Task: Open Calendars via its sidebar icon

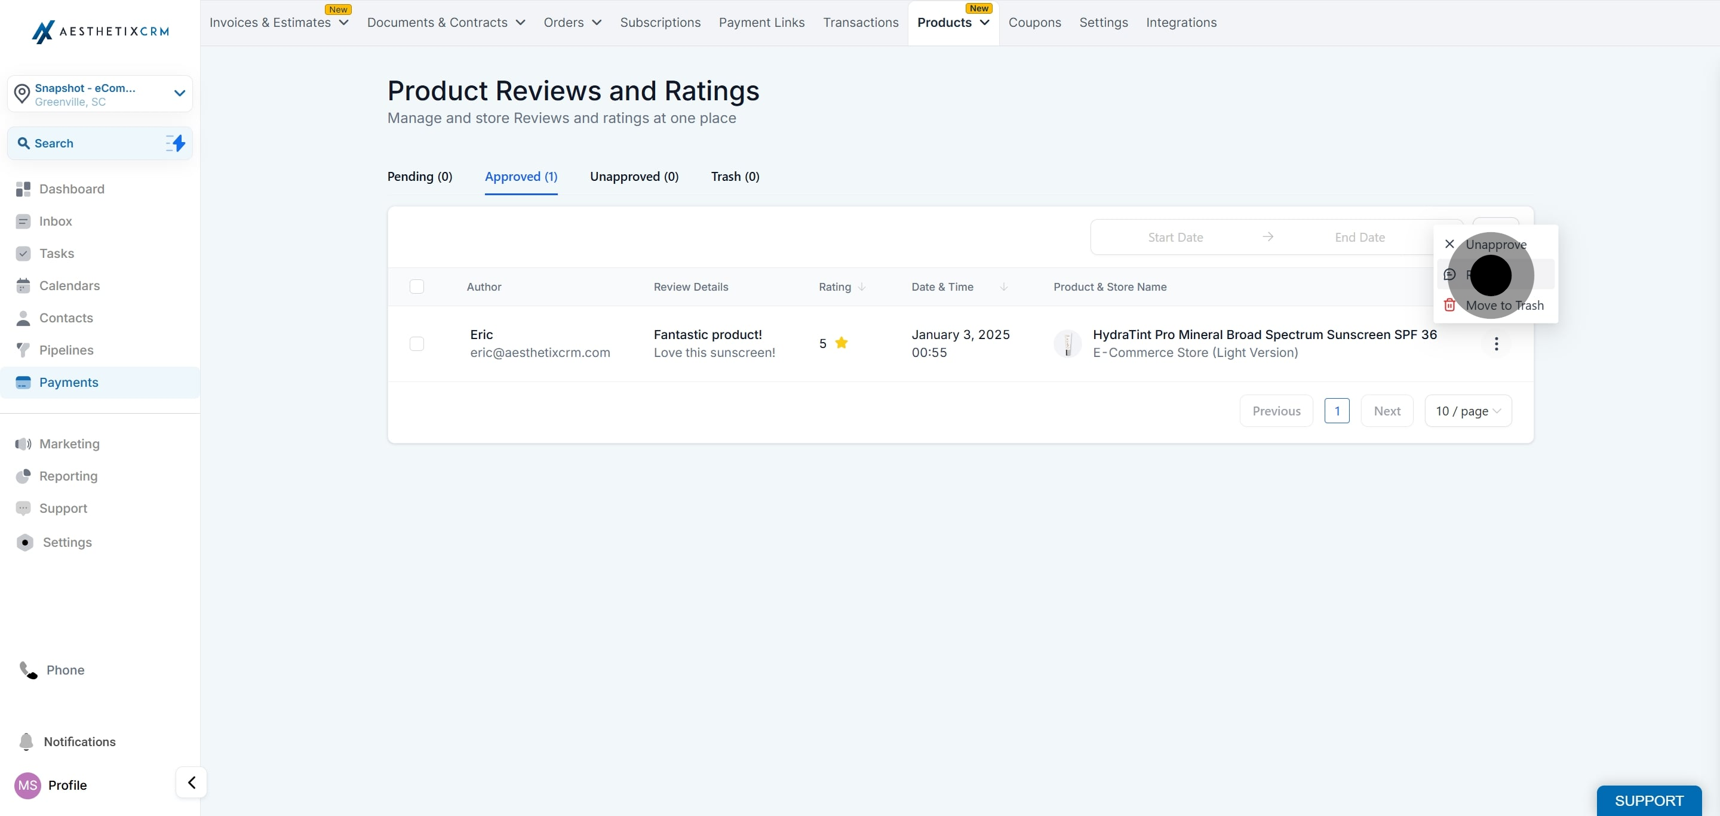Action: 23,285
